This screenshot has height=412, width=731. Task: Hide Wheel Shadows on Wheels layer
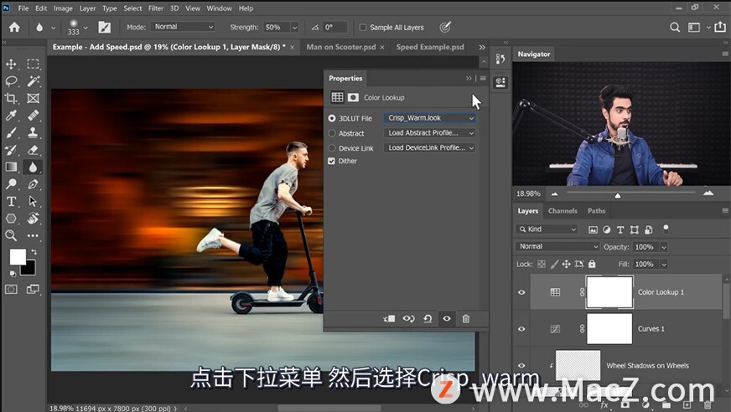(x=521, y=365)
